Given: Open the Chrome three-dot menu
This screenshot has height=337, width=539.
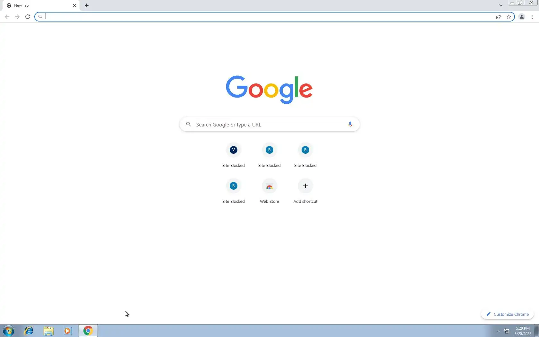Looking at the screenshot, I should 532,17.
